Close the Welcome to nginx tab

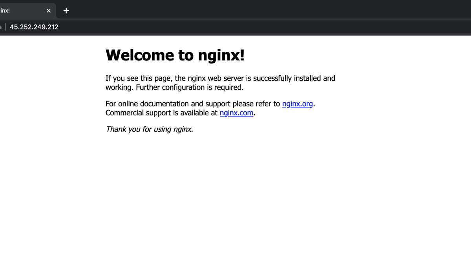[48, 11]
